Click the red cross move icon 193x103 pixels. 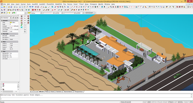[x=120, y=7]
